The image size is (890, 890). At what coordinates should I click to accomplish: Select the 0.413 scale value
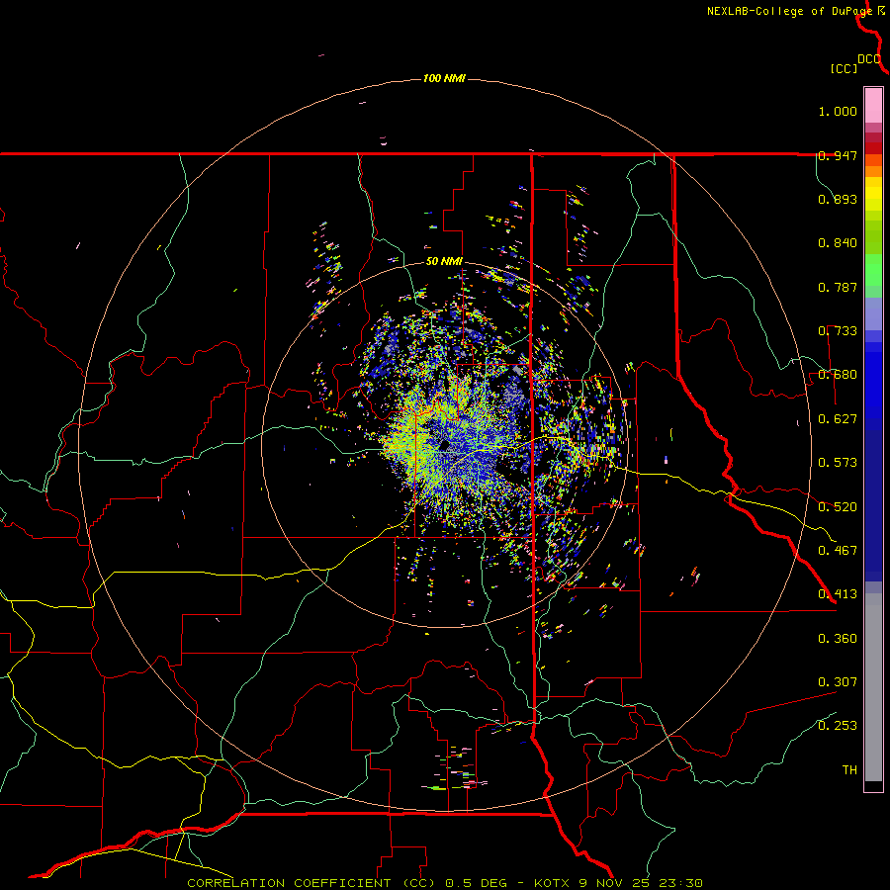(838, 594)
